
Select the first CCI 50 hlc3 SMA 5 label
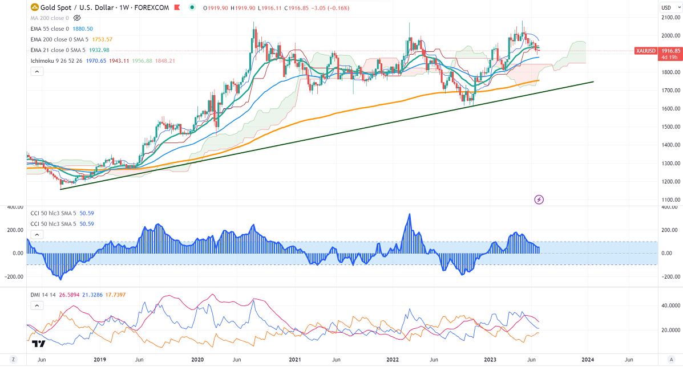click(x=53, y=213)
